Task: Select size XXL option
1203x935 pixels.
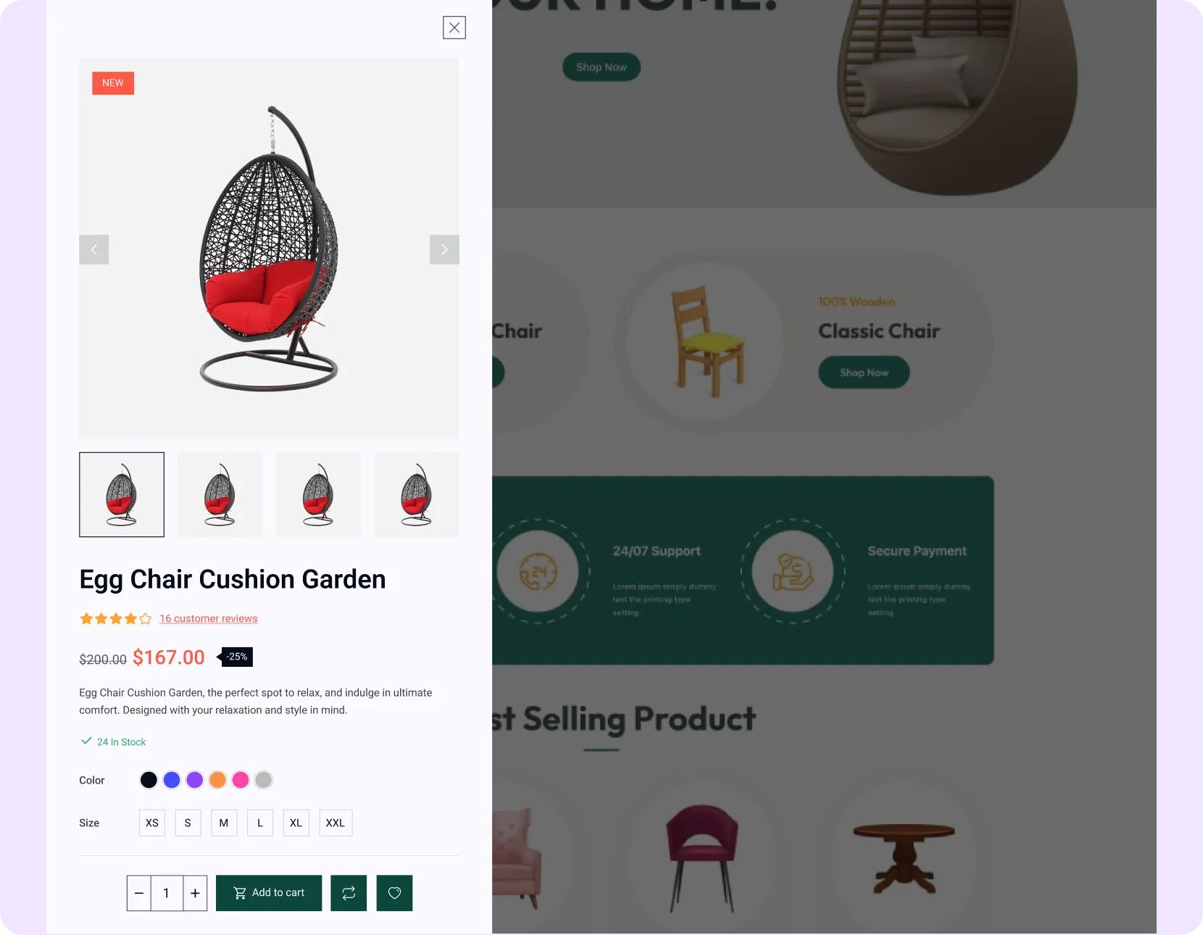Action: (336, 823)
